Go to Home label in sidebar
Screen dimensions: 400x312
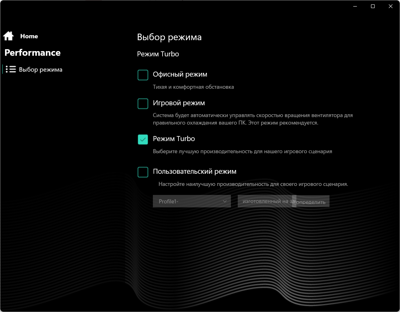29,36
